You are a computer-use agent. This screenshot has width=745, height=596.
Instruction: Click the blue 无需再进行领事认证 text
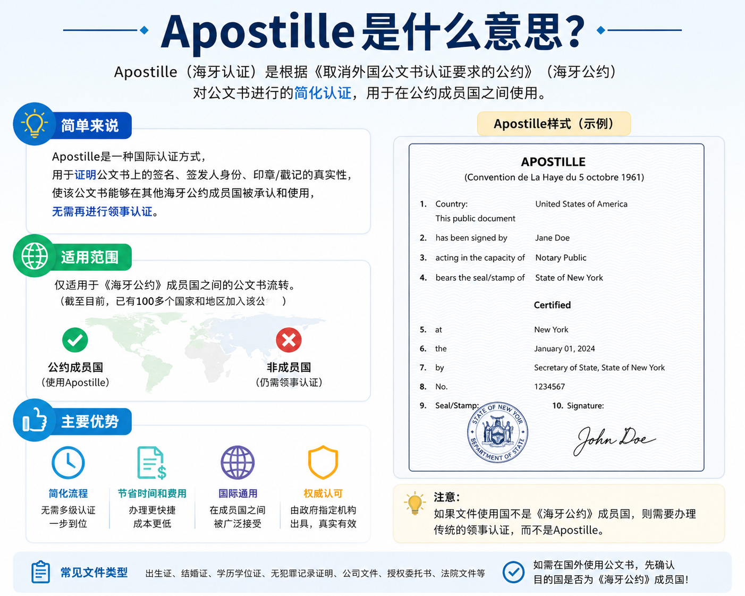click(102, 211)
